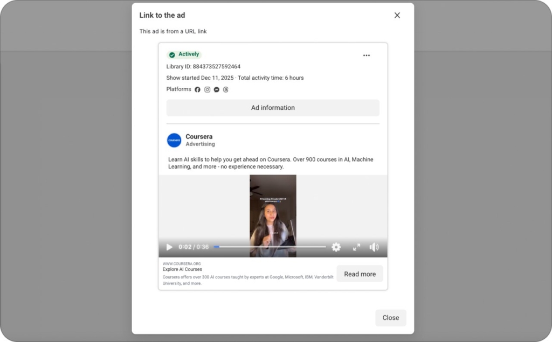
Task: Click the Read more button
Action: [x=360, y=274]
